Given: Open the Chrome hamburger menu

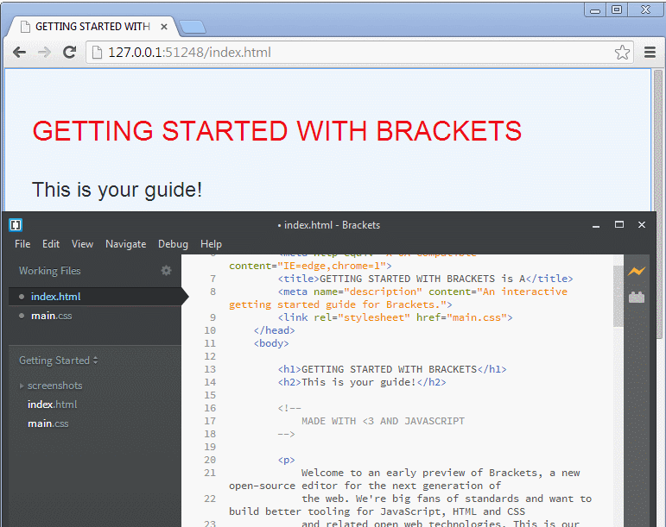Looking at the screenshot, I should click(650, 52).
